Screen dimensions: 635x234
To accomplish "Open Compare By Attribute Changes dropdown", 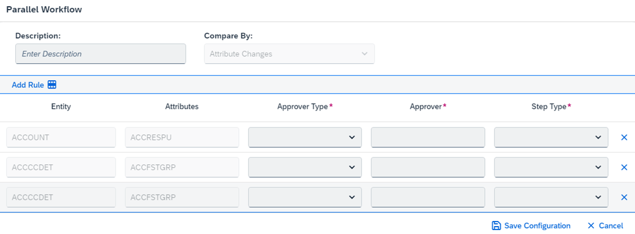I will 289,54.
